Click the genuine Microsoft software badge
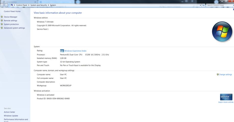The height and width of the screenshot is (122, 234). pyautogui.click(x=226, y=97)
